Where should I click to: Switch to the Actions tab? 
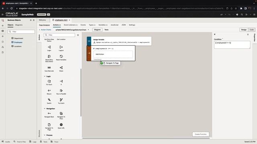[x=57, y=25]
